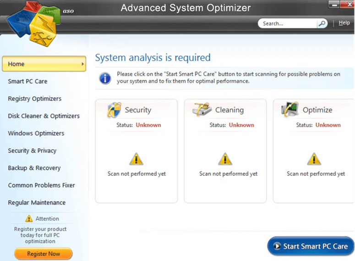Open Security & Privacy section
Image resolution: width=355 pixels, height=261 pixels.
tap(32, 150)
